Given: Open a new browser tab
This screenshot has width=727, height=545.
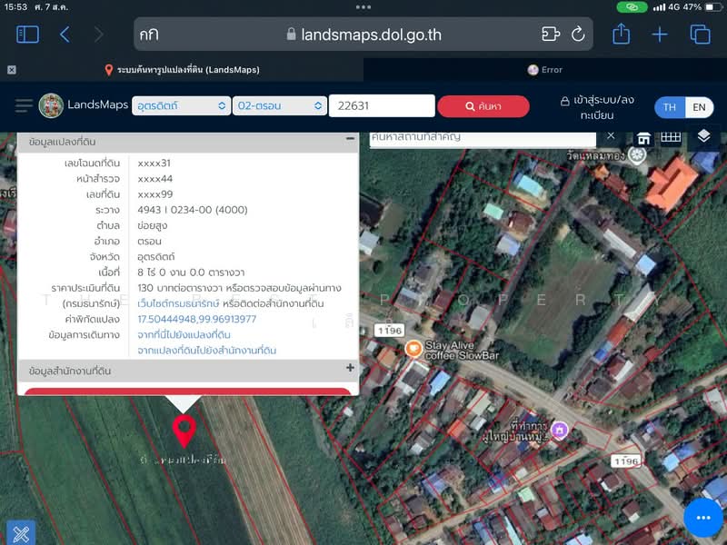Looking at the screenshot, I should (660, 35).
